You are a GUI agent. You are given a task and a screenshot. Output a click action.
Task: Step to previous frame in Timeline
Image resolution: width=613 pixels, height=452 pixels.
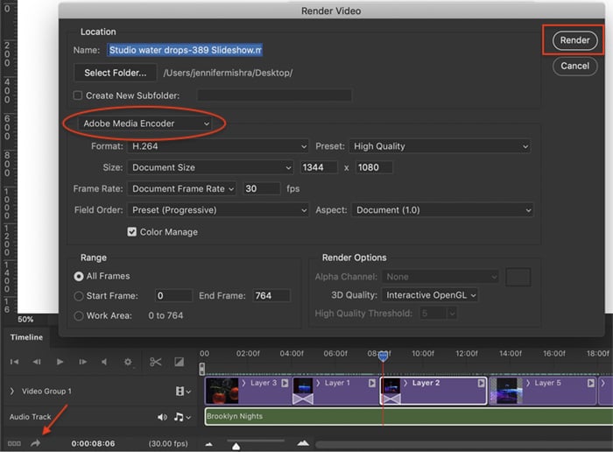[x=37, y=362]
